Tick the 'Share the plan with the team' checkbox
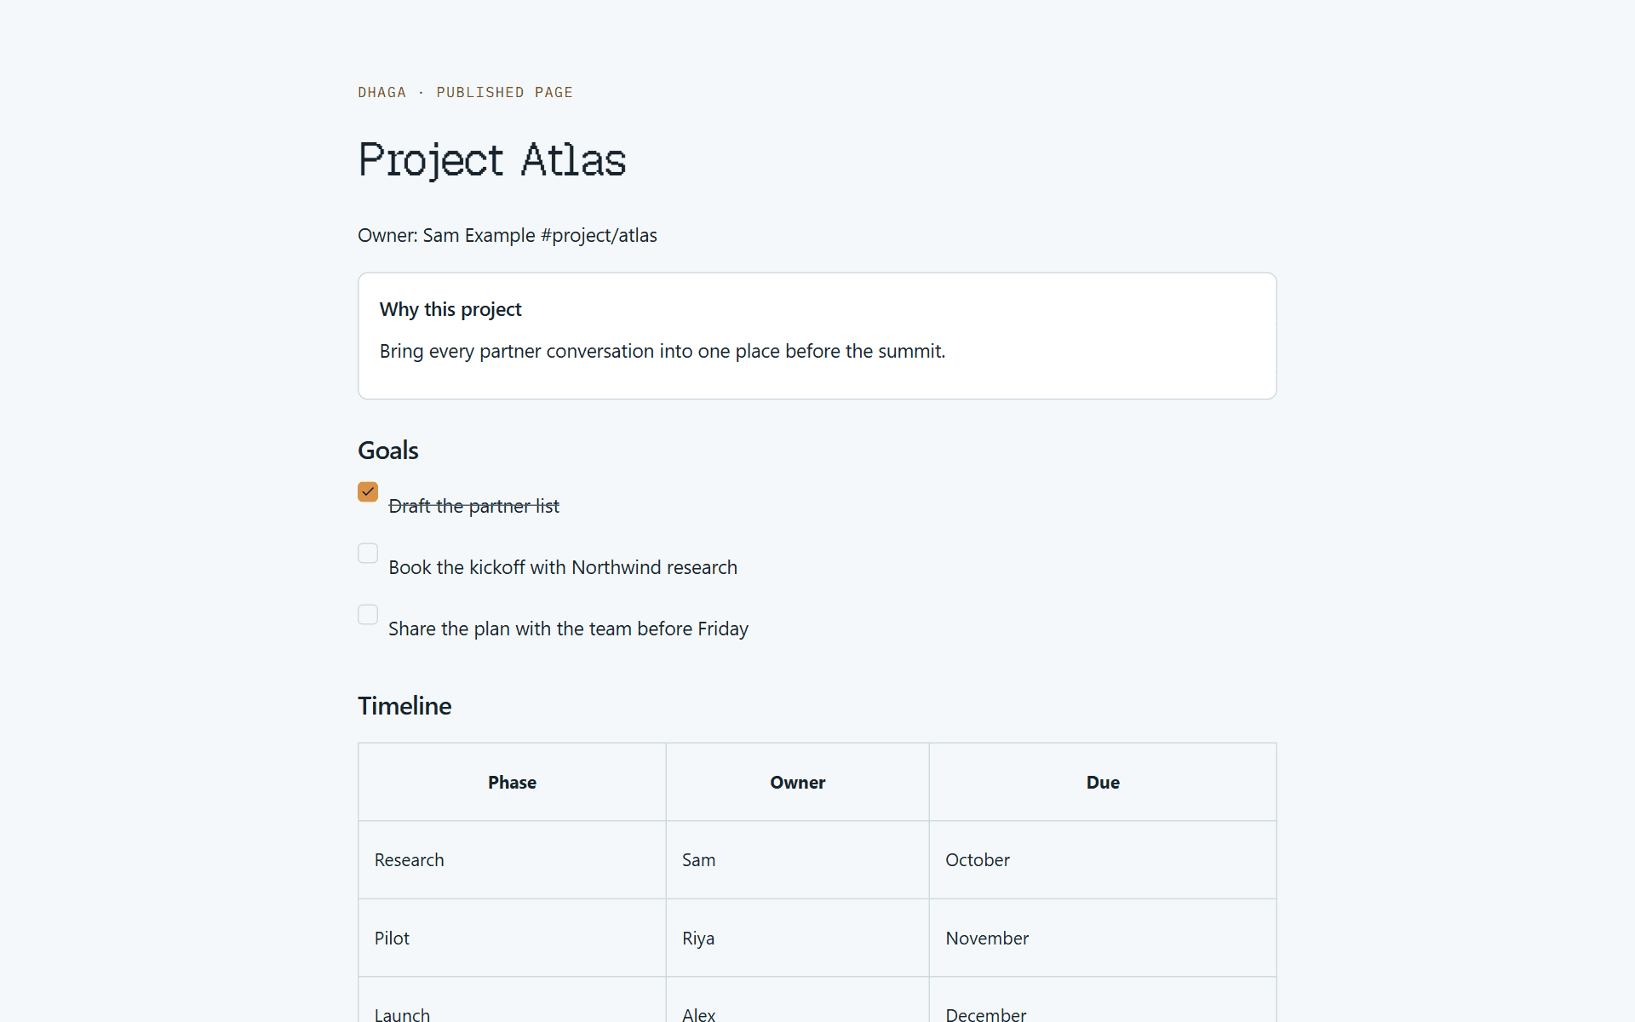Viewport: 1635px width, 1022px height. 368,615
